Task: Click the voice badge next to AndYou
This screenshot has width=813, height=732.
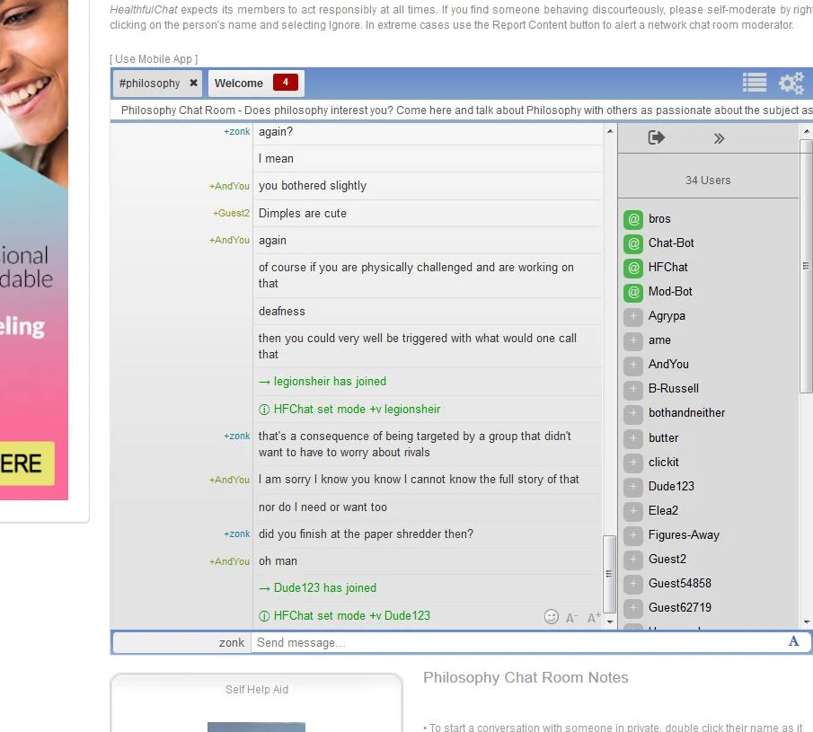Action: tap(633, 365)
